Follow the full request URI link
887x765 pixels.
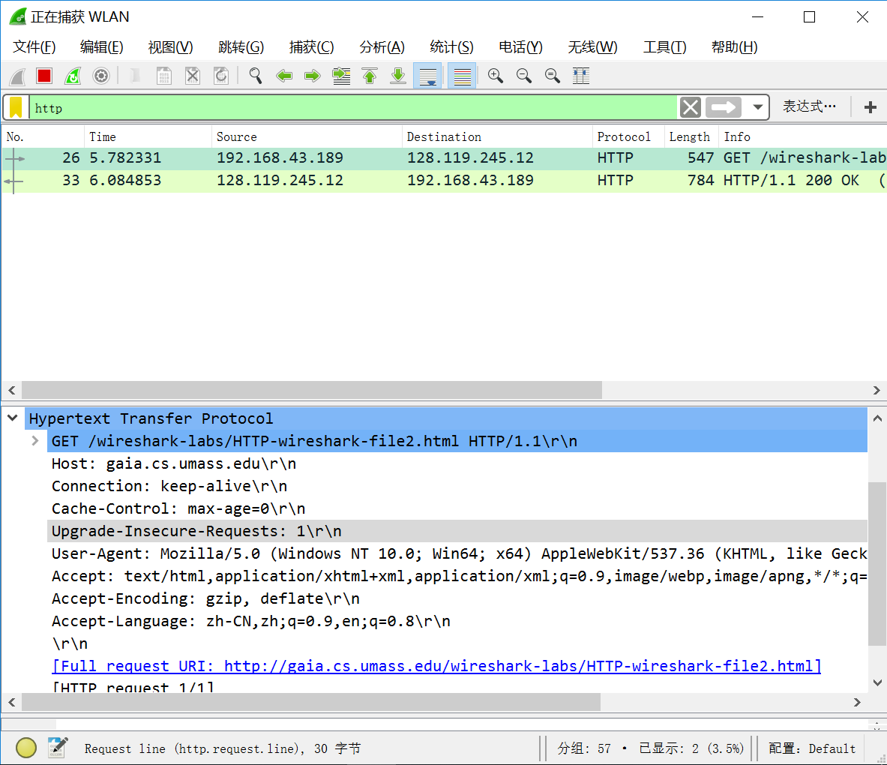[x=436, y=666]
